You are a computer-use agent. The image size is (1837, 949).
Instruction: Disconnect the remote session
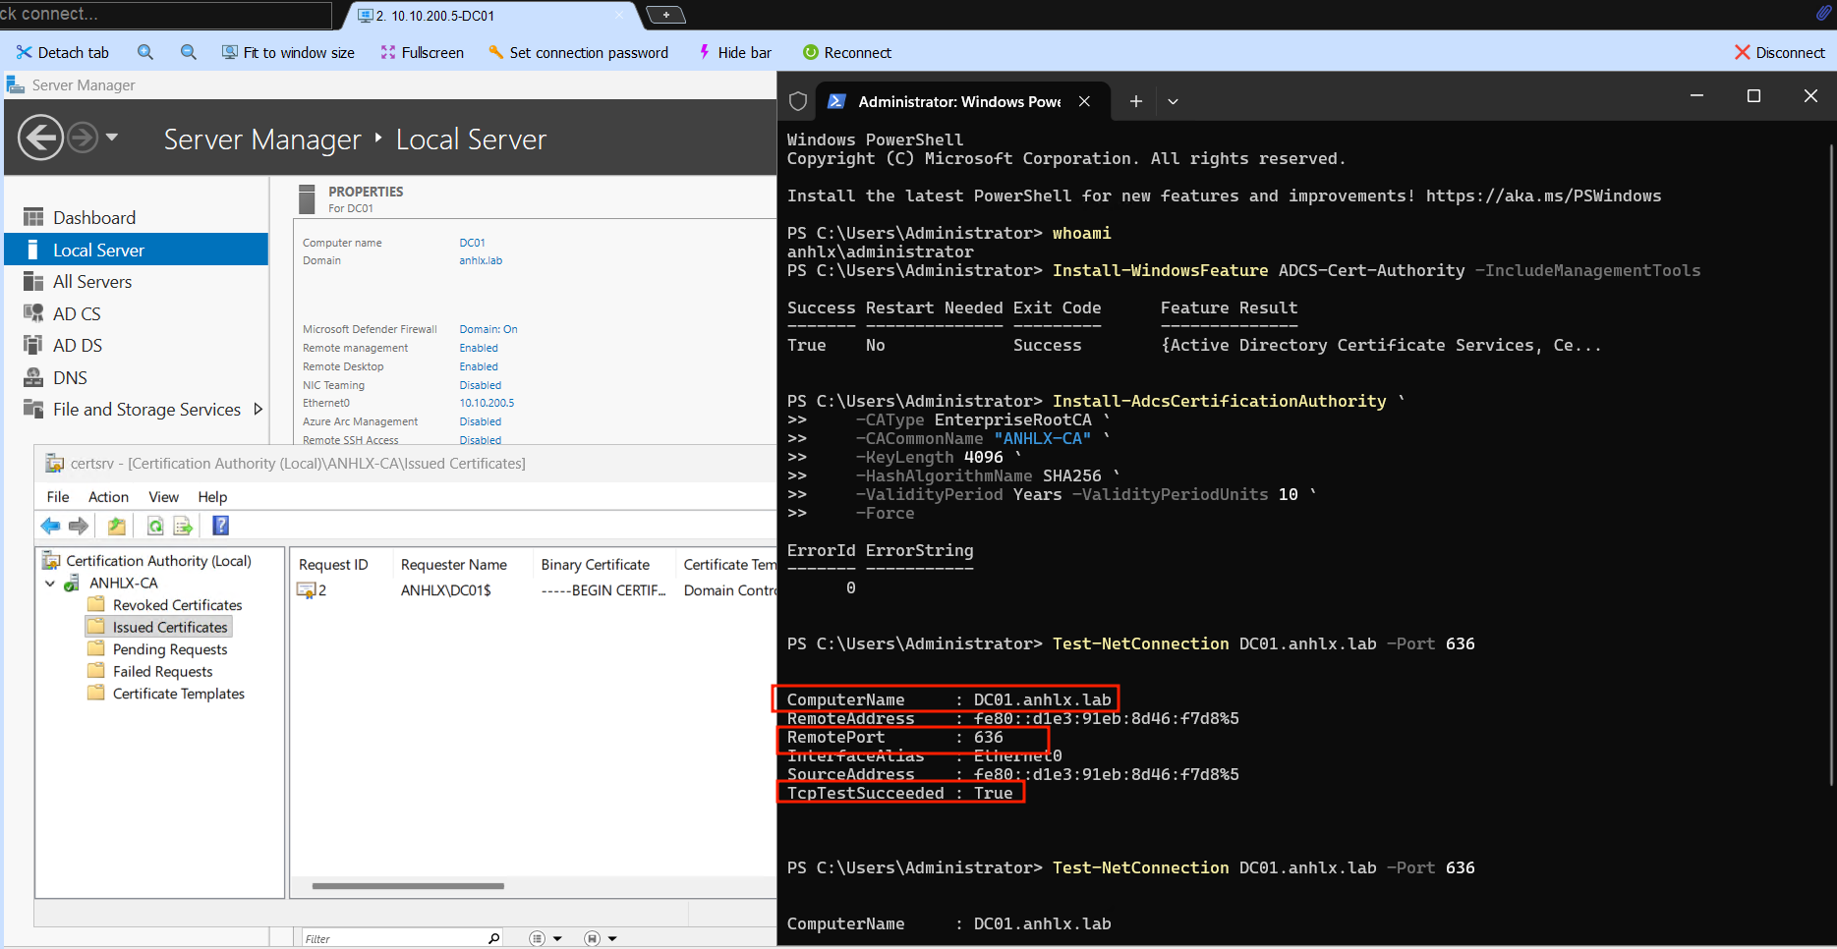[1780, 53]
